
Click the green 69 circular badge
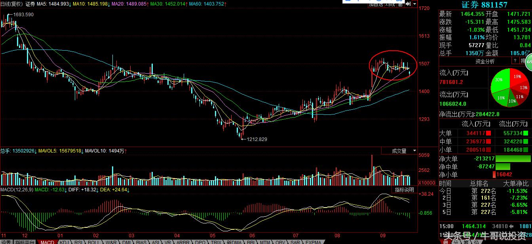tap(529, 61)
